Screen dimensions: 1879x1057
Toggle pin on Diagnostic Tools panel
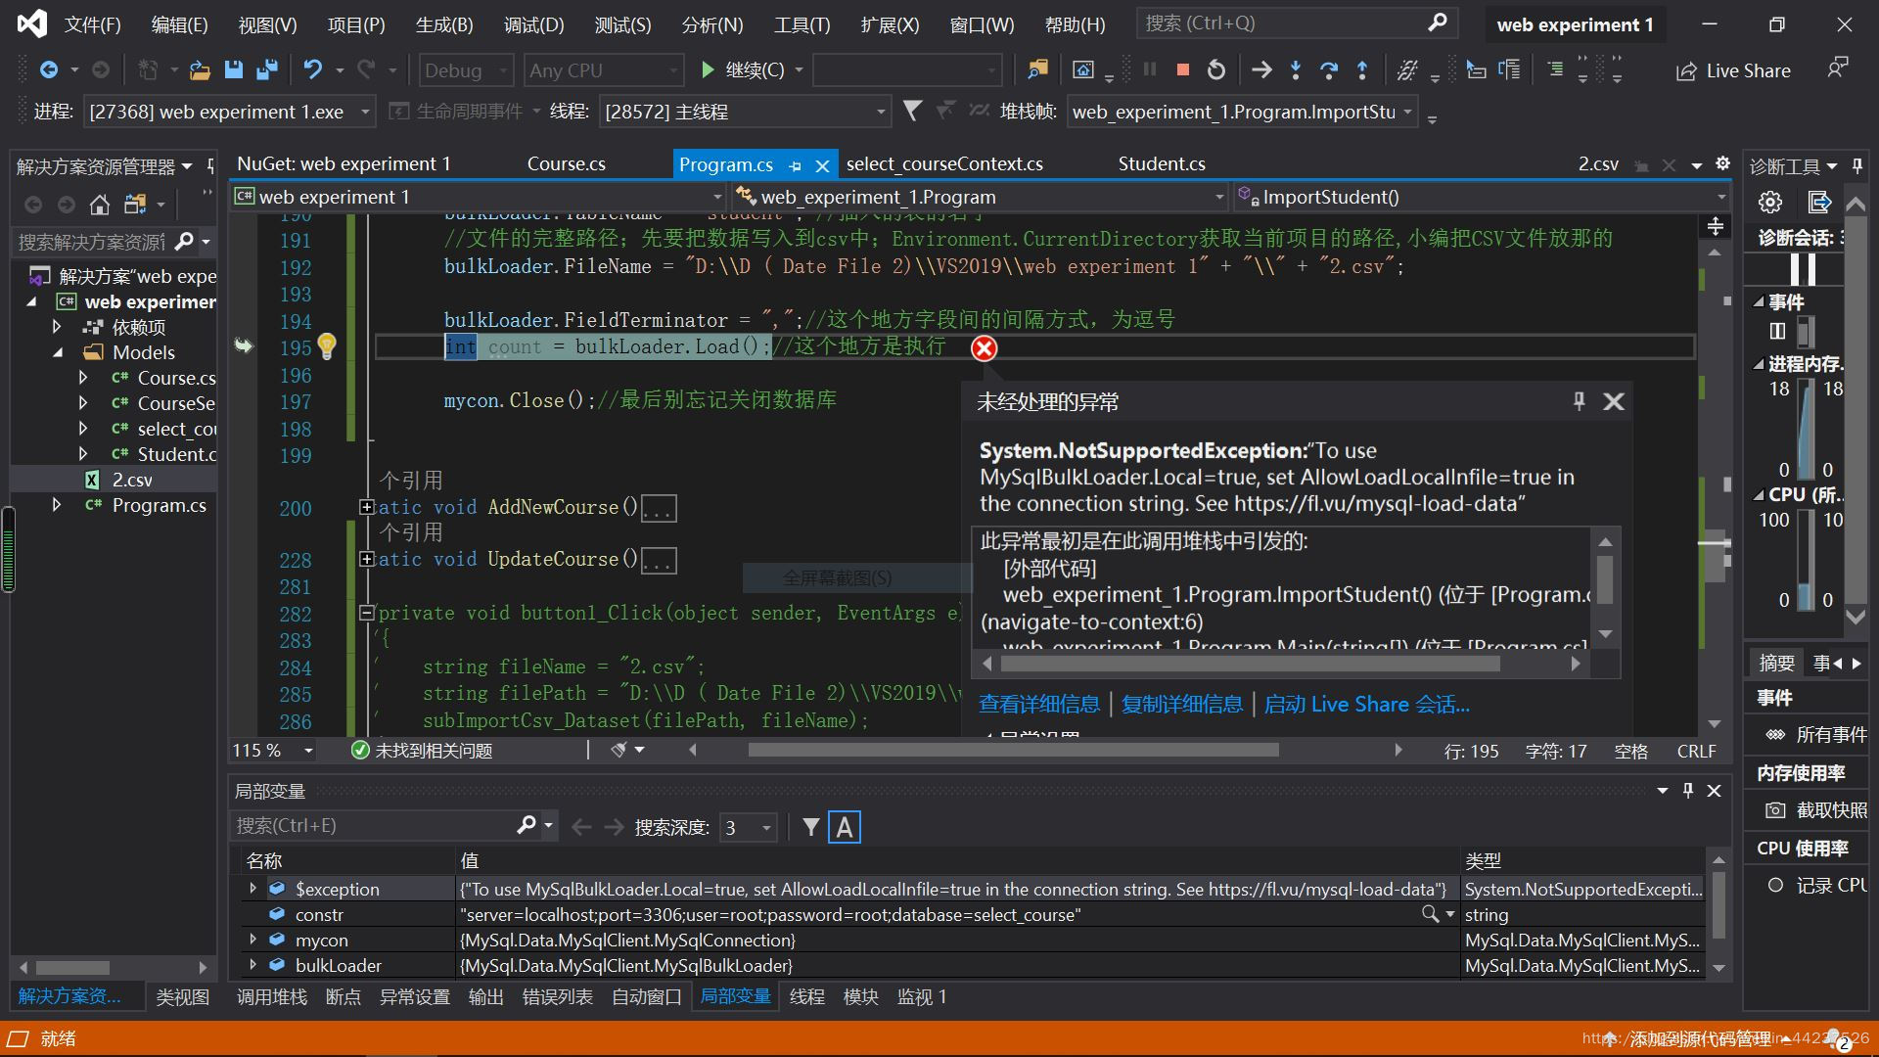pos(1856,166)
